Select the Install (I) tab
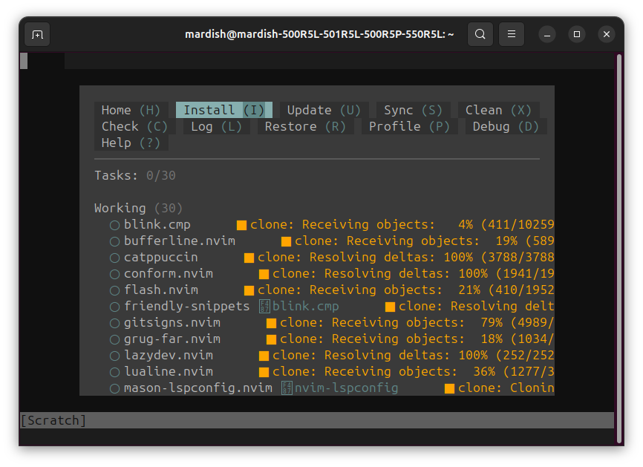This screenshot has height=467, width=643. point(224,111)
